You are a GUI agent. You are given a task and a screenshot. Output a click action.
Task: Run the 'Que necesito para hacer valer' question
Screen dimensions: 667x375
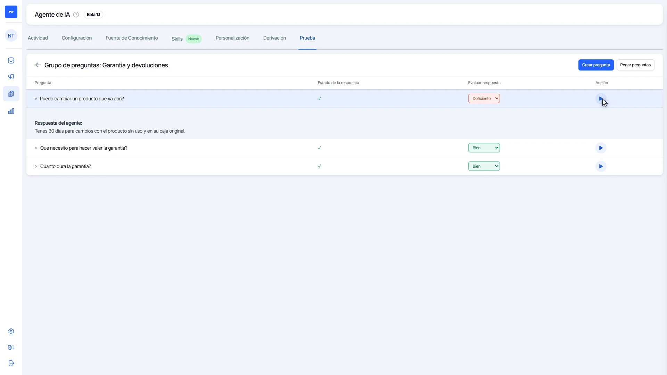(601, 148)
